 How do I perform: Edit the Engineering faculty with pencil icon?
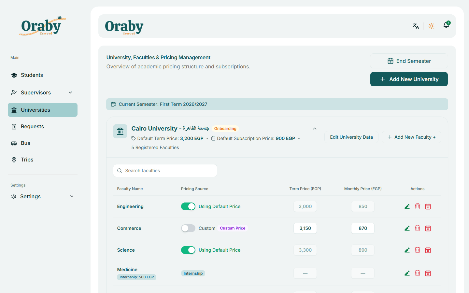(407, 206)
